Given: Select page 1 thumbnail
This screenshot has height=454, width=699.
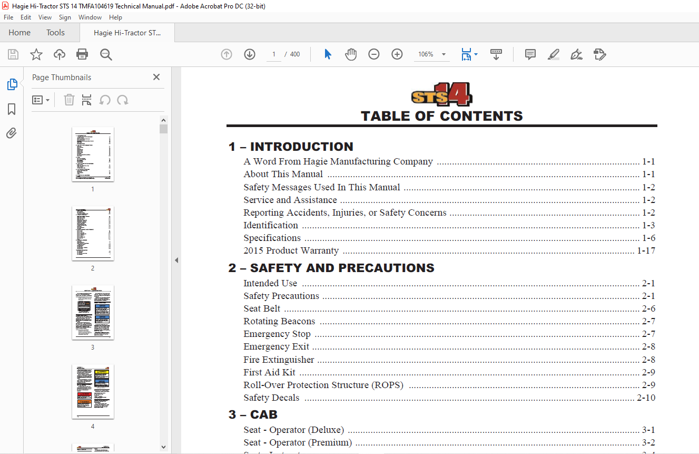Looking at the screenshot, I should click(93, 154).
